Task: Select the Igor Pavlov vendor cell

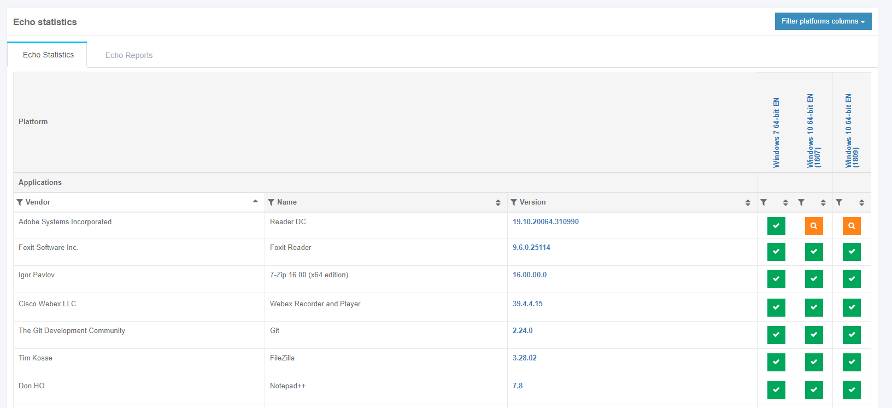Action: 139,279
